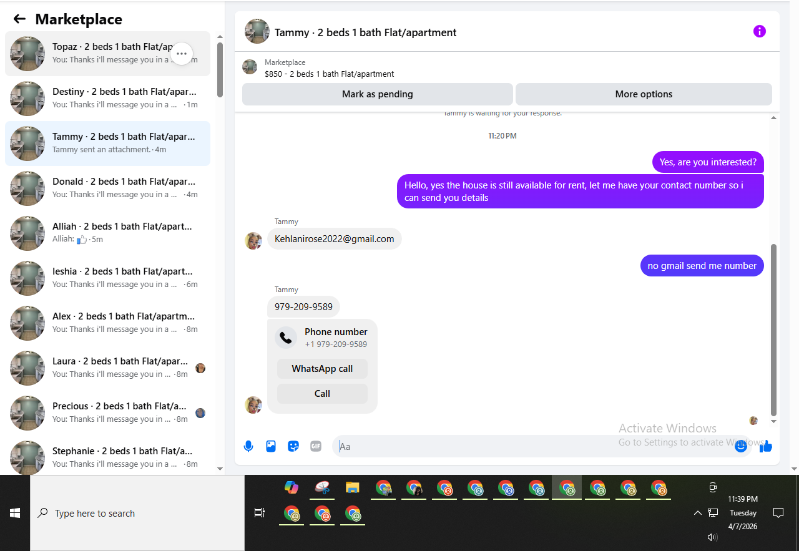Click the seen-receipt avatar below the chat
Screen dimensions: 799x551
coord(753,421)
